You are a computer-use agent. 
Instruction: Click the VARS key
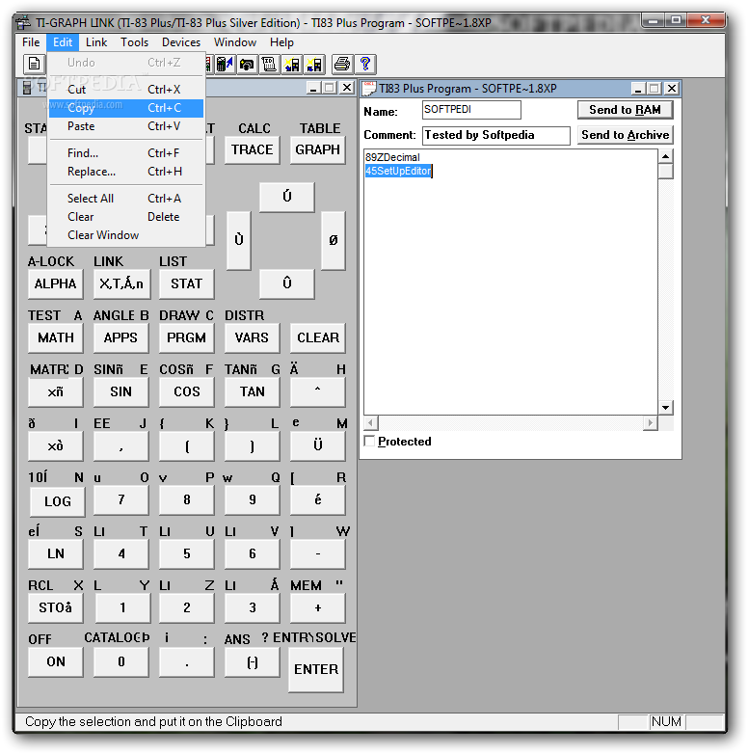(x=252, y=337)
